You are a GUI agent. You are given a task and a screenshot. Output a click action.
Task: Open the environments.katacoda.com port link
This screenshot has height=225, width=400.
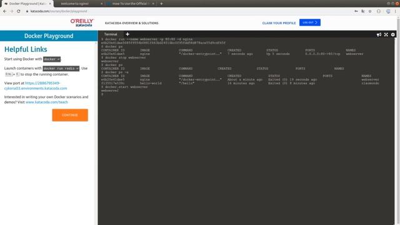coord(36,86)
